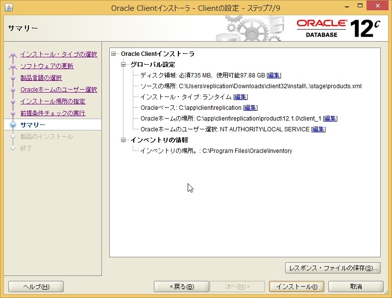The image size is (392, 298).
Task: Maximize the Oracle Client installer window
Action: [360, 6]
